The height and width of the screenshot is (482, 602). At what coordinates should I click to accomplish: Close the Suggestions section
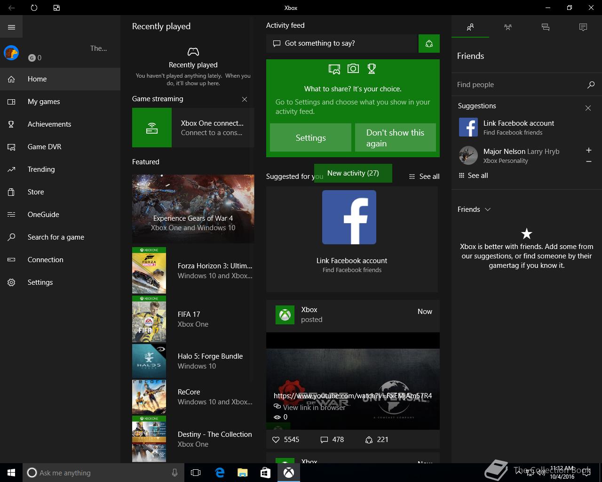point(588,108)
